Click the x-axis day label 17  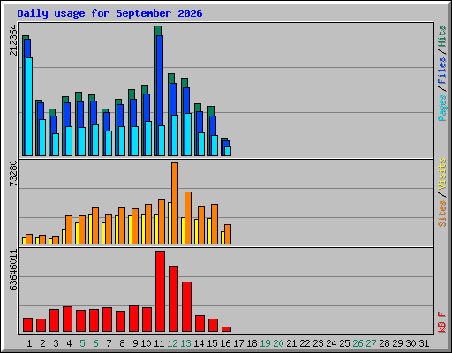pos(238,343)
